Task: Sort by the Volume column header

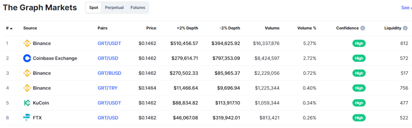Action: (272, 28)
